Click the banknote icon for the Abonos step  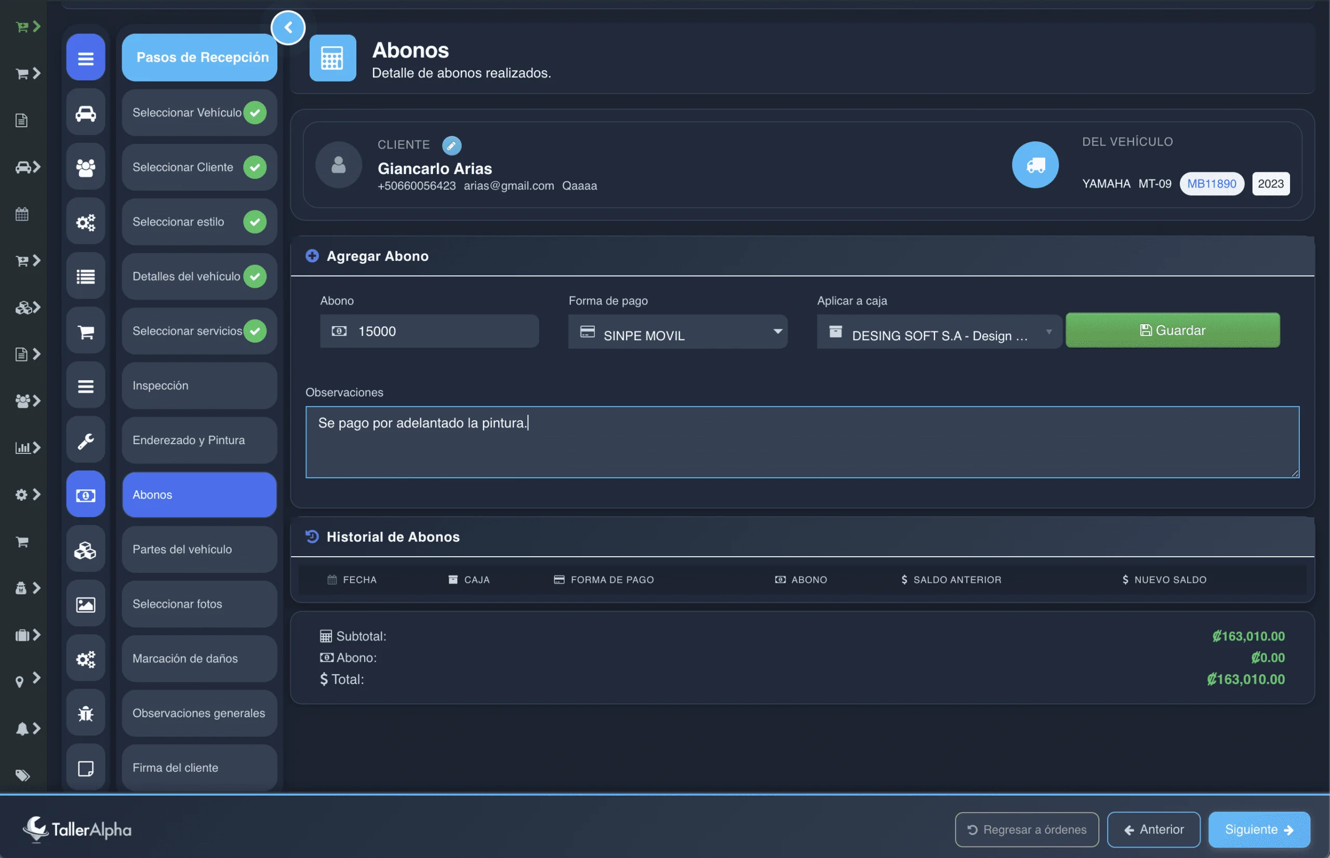85,494
